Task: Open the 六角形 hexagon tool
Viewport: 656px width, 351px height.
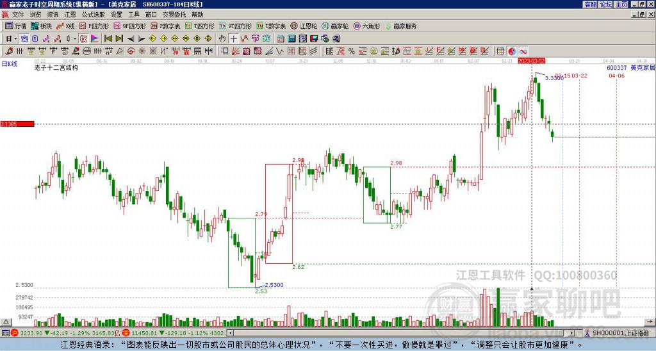Action: click(366, 26)
